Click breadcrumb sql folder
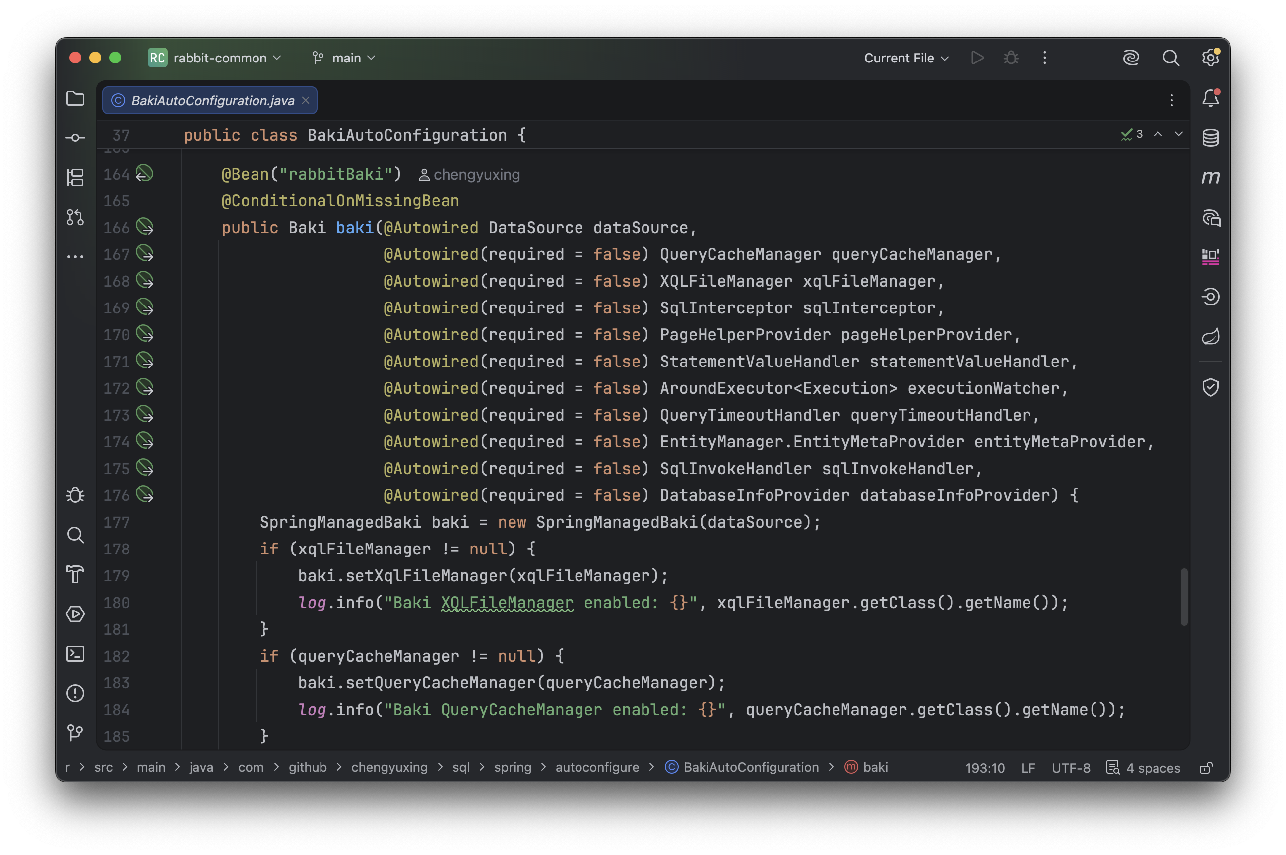Viewport: 1286px width, 855px height. pos(461,767)
